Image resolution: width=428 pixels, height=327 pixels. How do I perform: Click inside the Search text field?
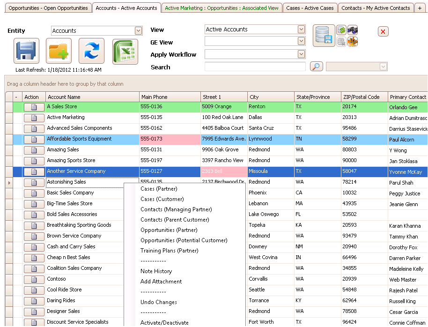[255, 66]
